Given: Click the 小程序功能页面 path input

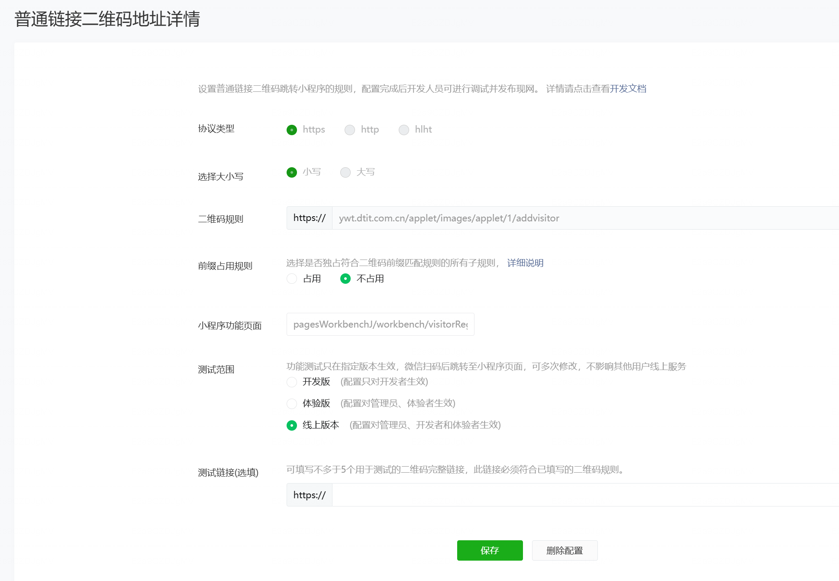Looking at the screenshot, I should pyautogui.click(x=380, y=325).
